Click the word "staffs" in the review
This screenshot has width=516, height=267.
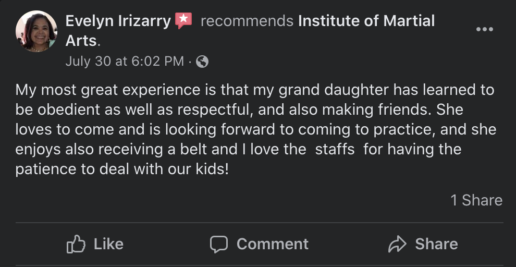point(335,150)
